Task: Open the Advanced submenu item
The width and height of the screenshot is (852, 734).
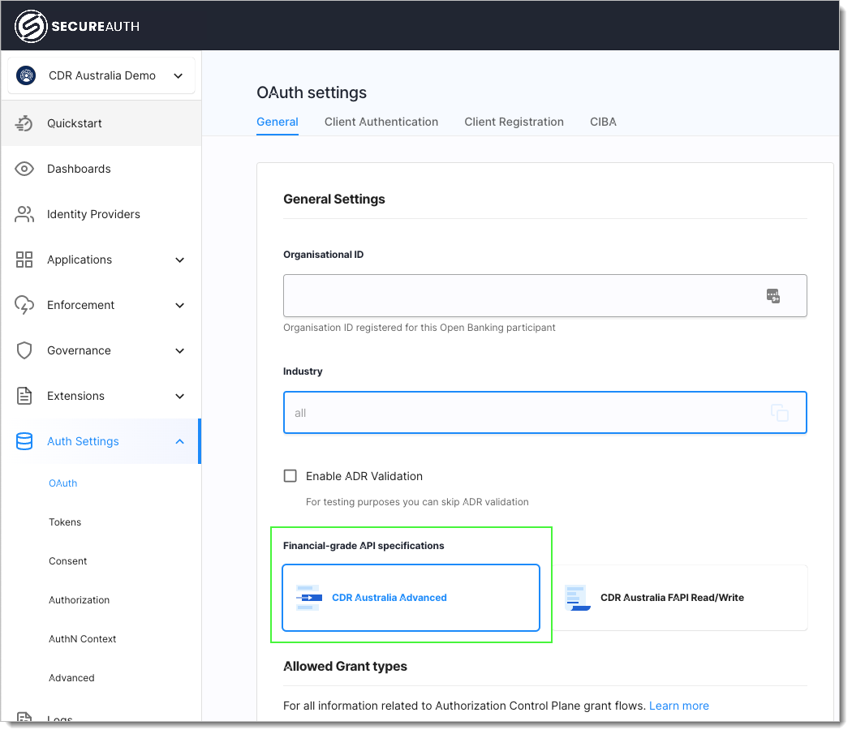Action: [x=71, y=678]
